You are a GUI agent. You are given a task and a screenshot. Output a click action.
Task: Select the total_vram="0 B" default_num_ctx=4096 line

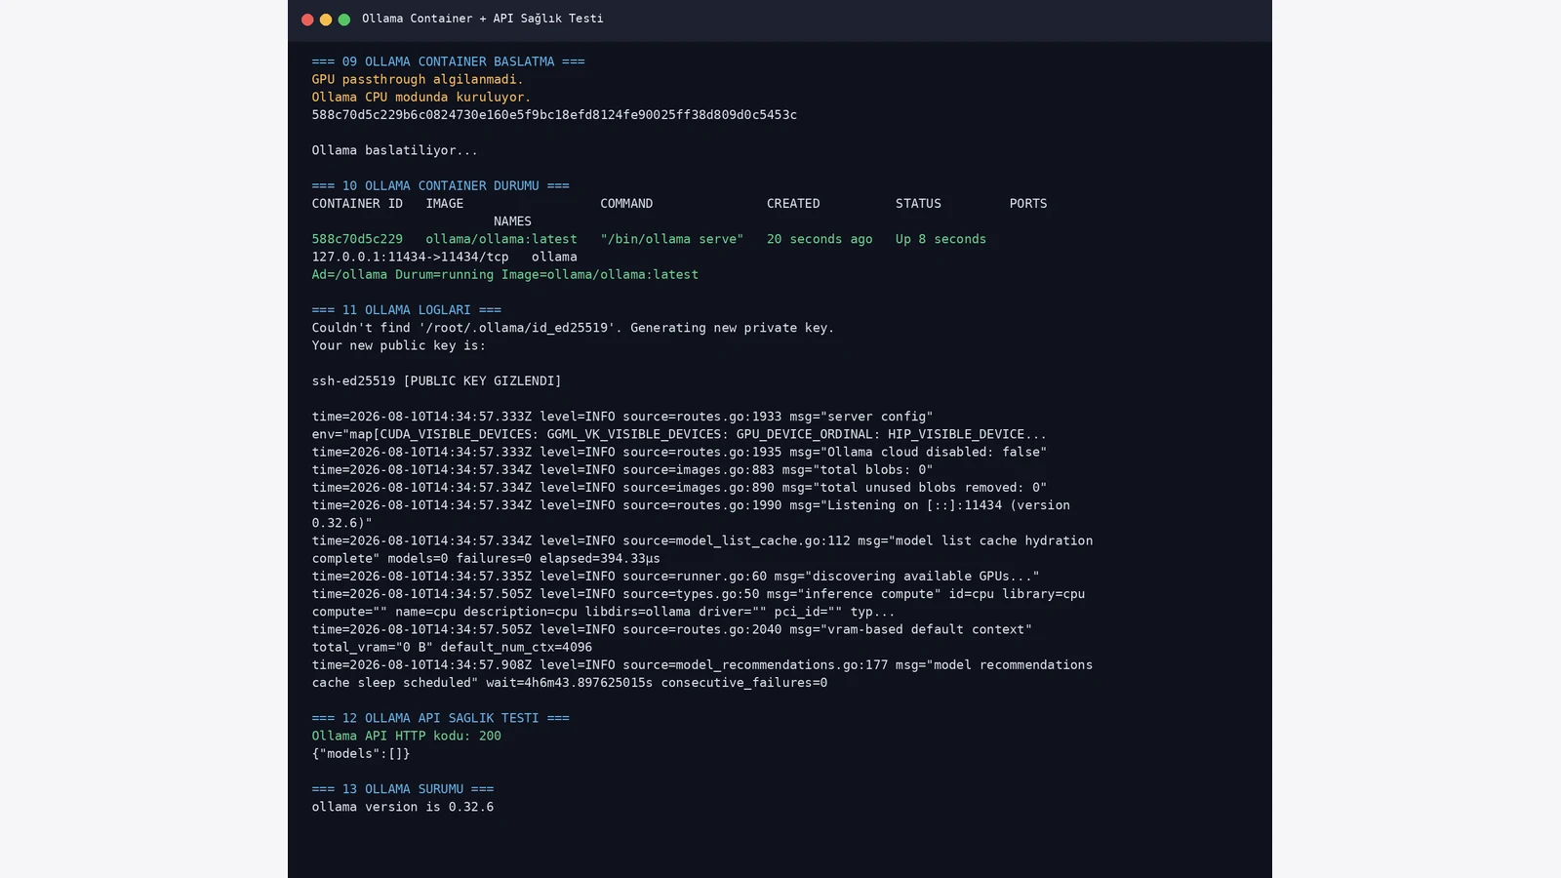click(x=452, y=648)
